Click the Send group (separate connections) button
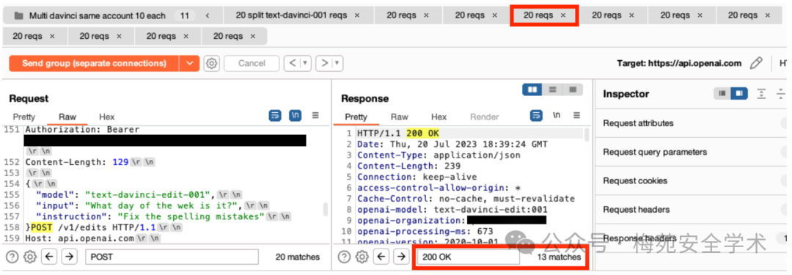The height and width of the screenshot is (275, 792). (94, 63)
